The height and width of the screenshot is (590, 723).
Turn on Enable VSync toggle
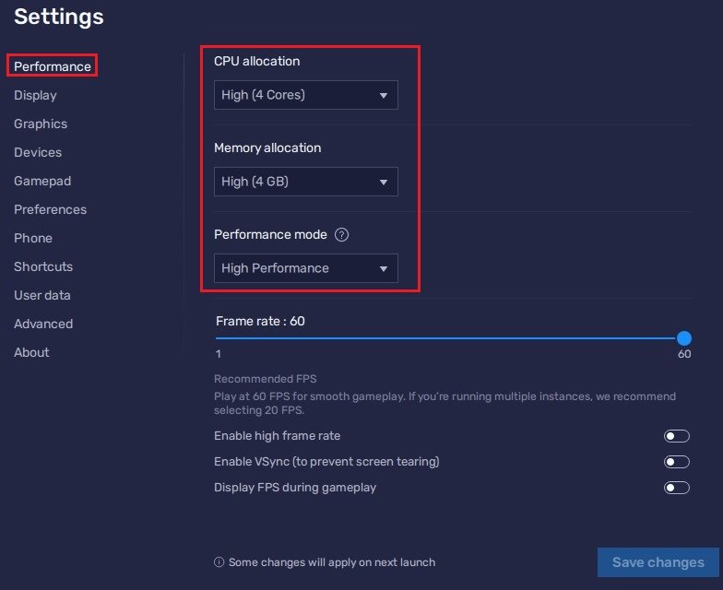point(676,462)
